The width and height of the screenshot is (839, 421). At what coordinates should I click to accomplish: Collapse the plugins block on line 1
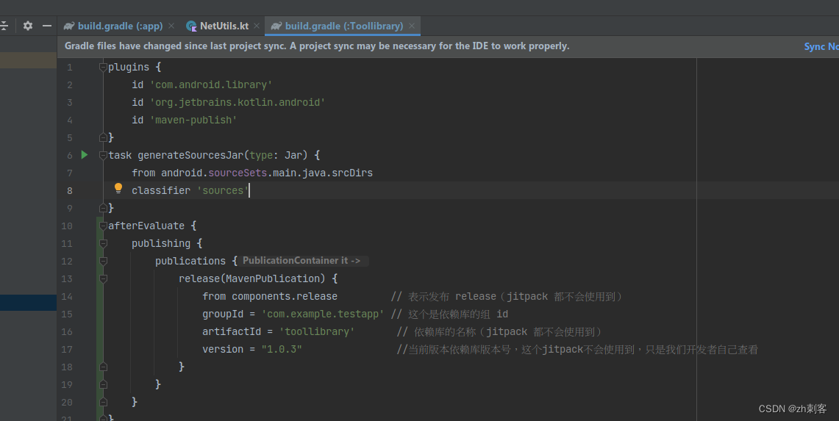[x=103, y=68]
